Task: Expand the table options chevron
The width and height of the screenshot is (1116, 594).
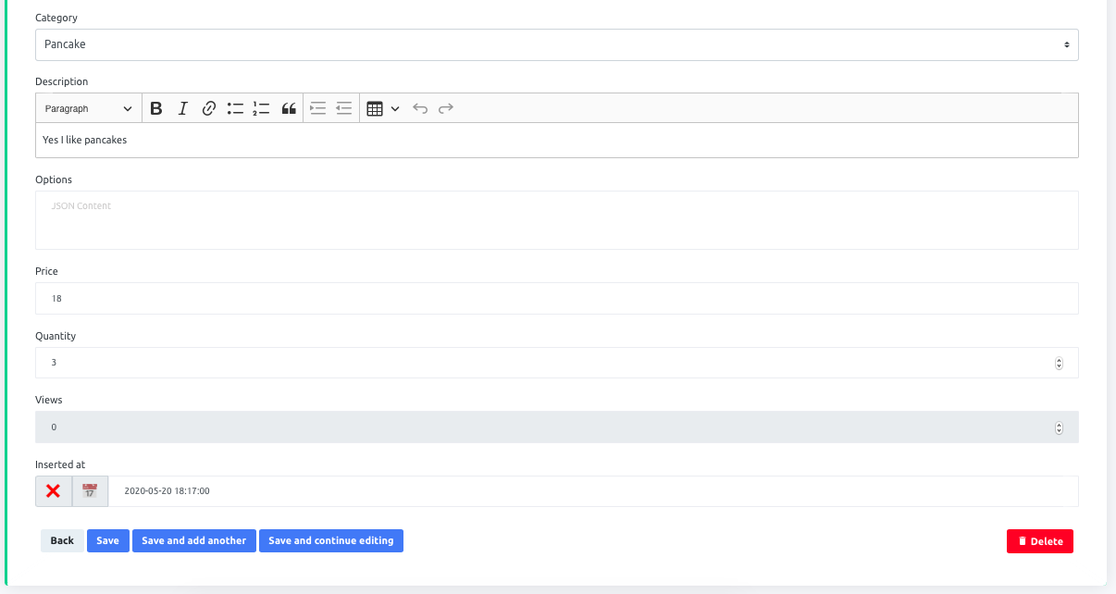Action: point(396,107)
